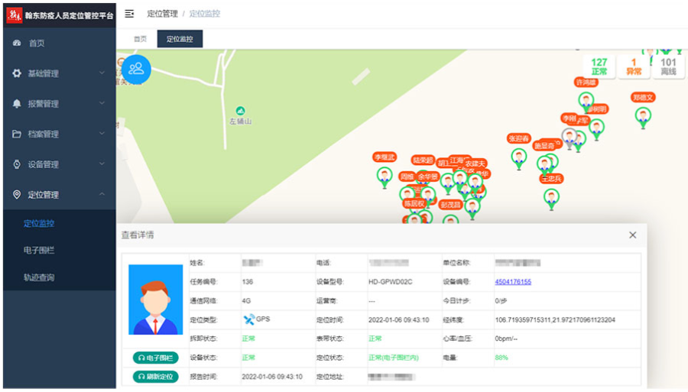Click the 李继武 name label
Image resolution: width=688 pixels, height=392 pixels.
pyautogui.click(x=385, y=157)
